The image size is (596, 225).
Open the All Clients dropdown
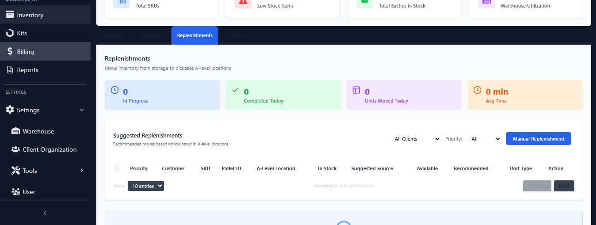(417, 139)
